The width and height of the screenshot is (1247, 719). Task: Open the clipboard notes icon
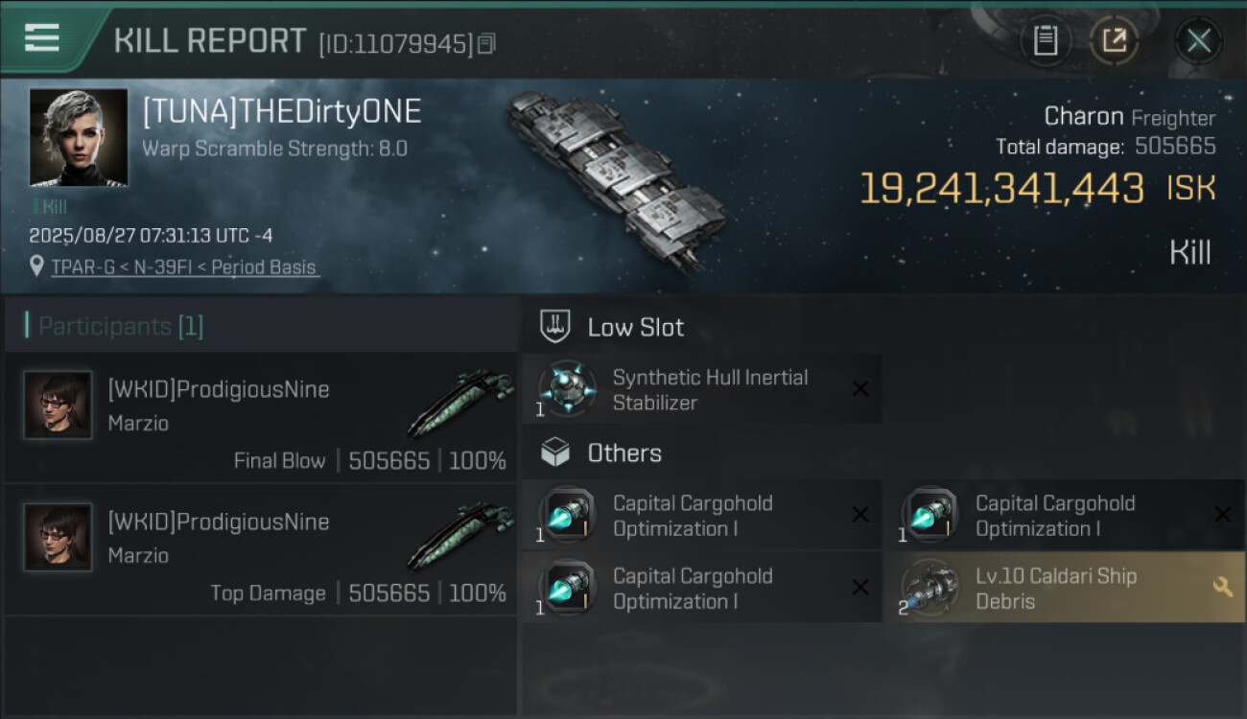(x=1046, y=41)
